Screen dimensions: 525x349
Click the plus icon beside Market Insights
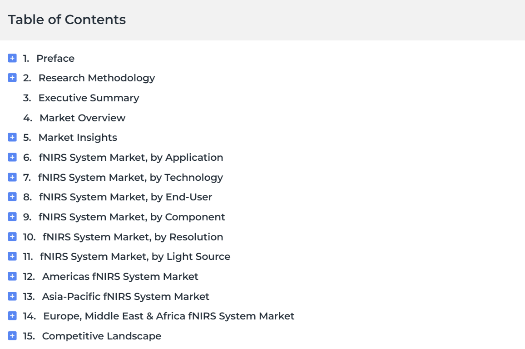[x=12, y=137]
